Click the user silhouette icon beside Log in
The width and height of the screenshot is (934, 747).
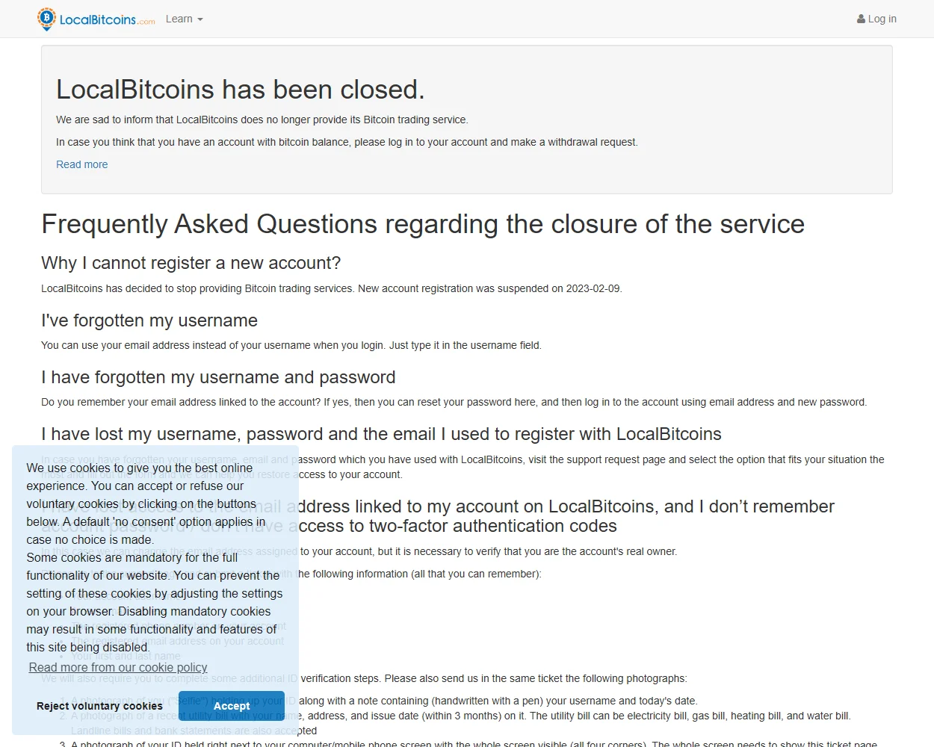861,19
